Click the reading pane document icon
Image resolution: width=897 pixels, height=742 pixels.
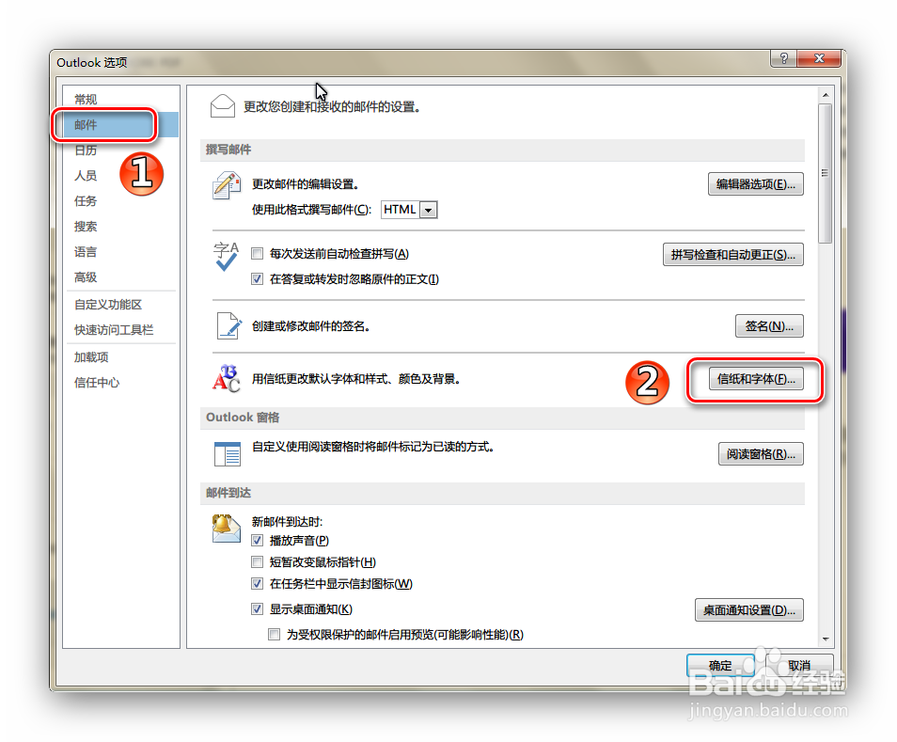(226, 452)
